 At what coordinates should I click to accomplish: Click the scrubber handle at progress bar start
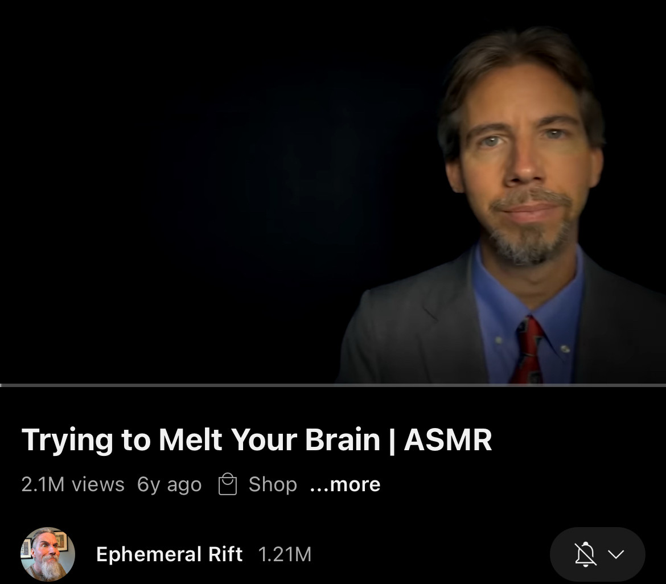point(2,385)
